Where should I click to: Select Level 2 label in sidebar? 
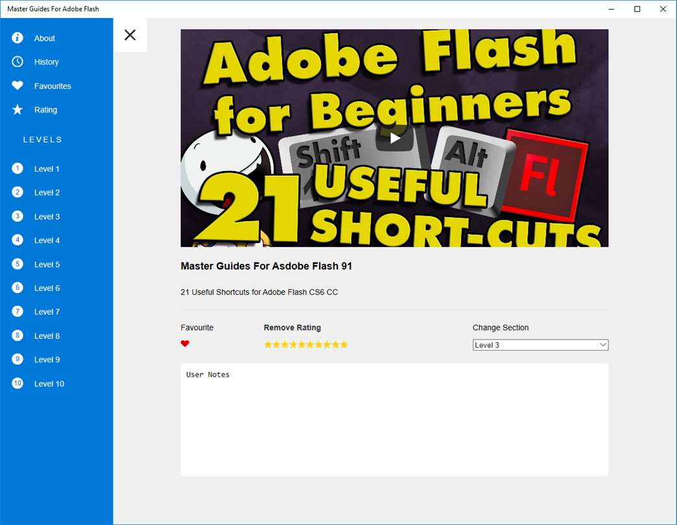[47, 192]
